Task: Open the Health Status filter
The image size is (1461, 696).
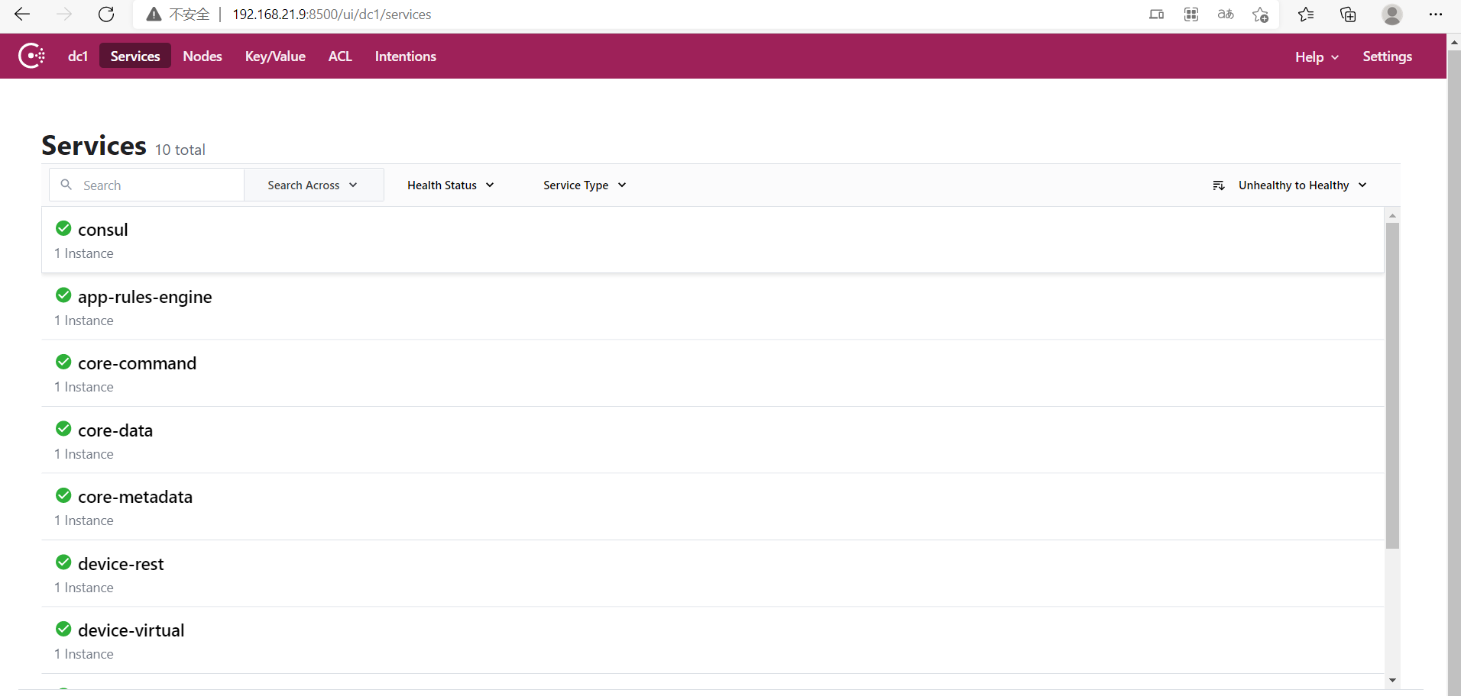Action: [x=451, y=185]
